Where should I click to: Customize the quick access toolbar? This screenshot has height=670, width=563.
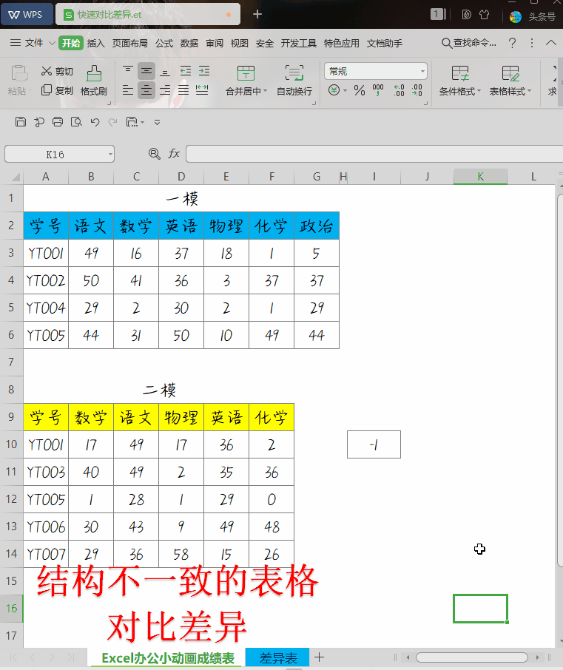pos(158,122)
